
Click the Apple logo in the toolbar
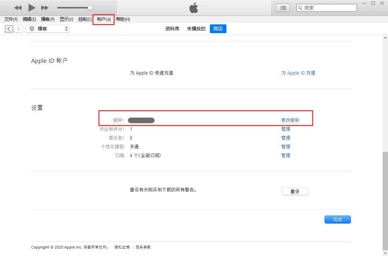[x=194, y=7]
